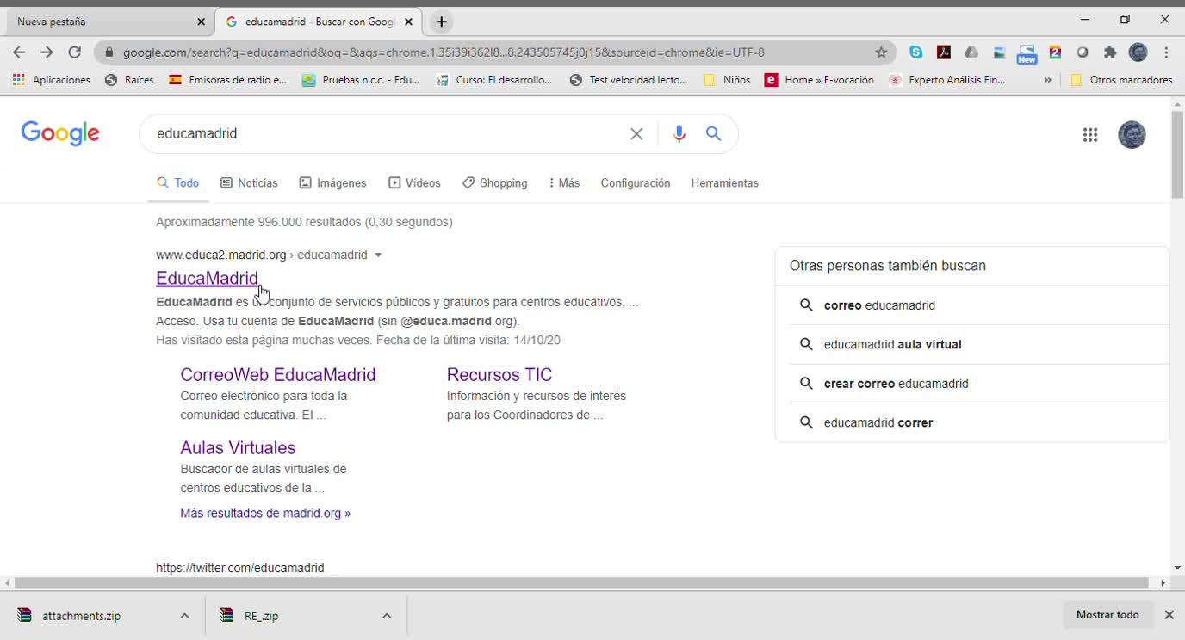Screen dimensions: 1185x640
Task: Click the Google search input field
Action: [x=388, y=133]
